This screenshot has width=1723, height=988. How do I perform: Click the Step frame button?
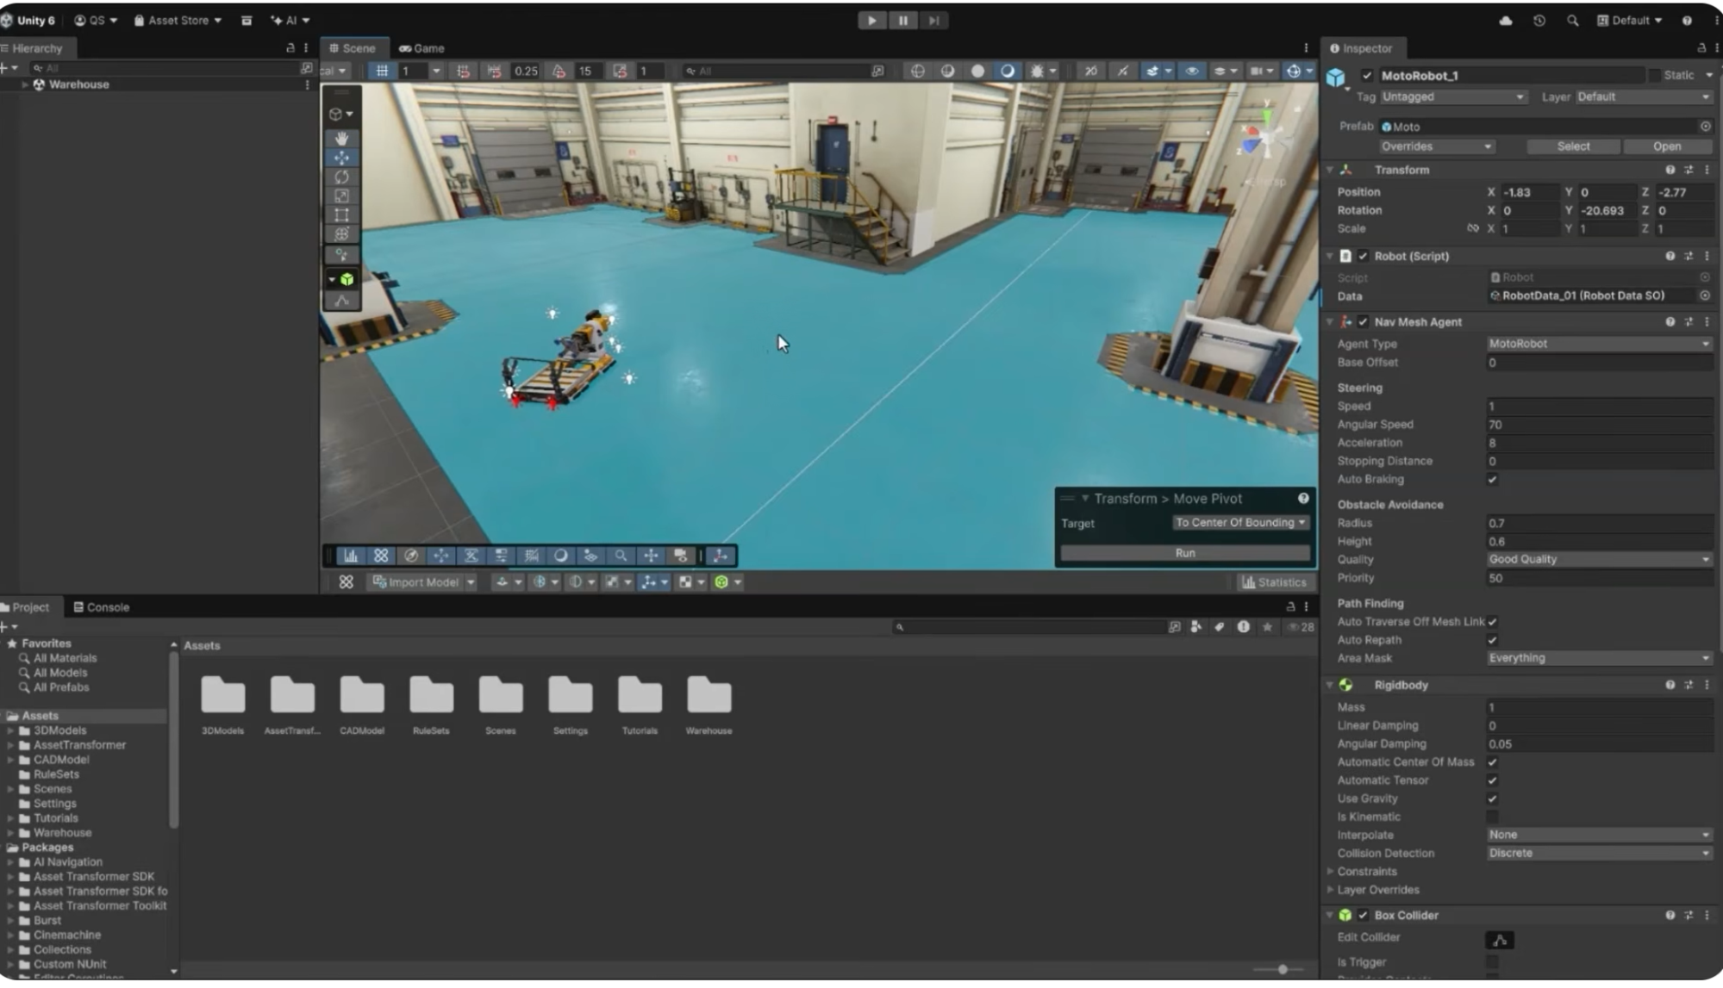[933, 20]
